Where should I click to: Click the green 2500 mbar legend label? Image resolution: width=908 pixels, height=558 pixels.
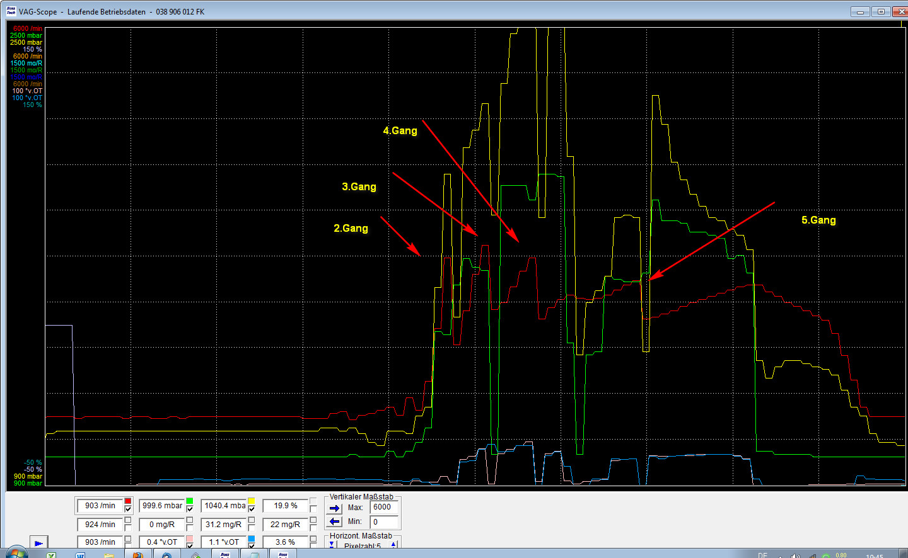tap(26, 35)
